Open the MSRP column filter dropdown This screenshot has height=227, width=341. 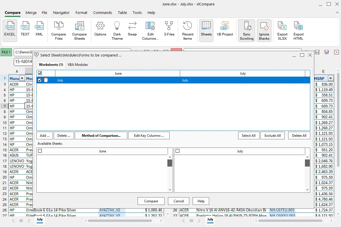pos(330,79)
